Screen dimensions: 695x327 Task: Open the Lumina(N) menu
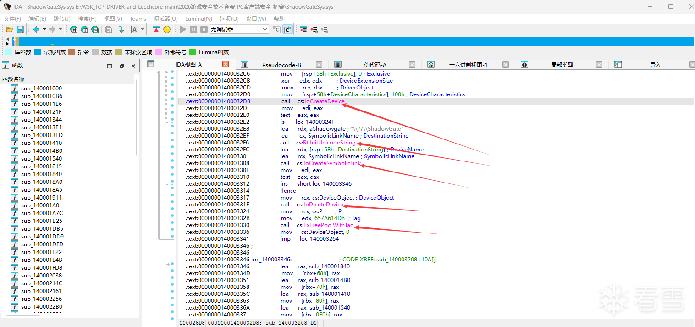[x=199, y=19]
